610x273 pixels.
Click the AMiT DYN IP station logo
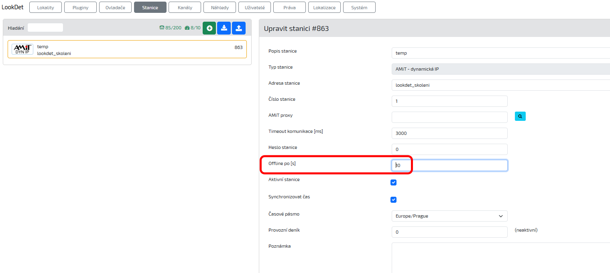click(x=22, y=49)
